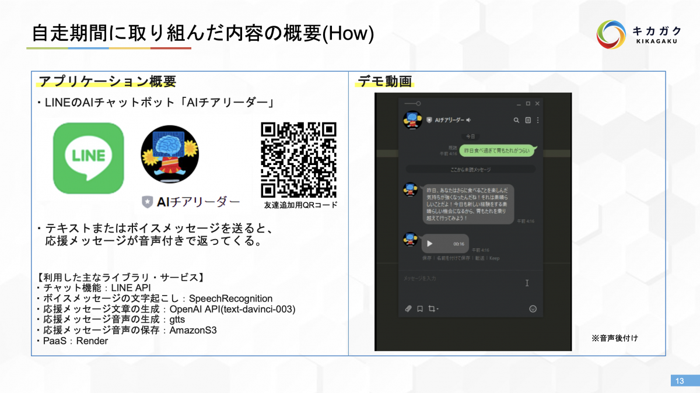Viewport: 700px width, 393px height.
Task: Minimize the LINE chat window
Action: point(518,104)
